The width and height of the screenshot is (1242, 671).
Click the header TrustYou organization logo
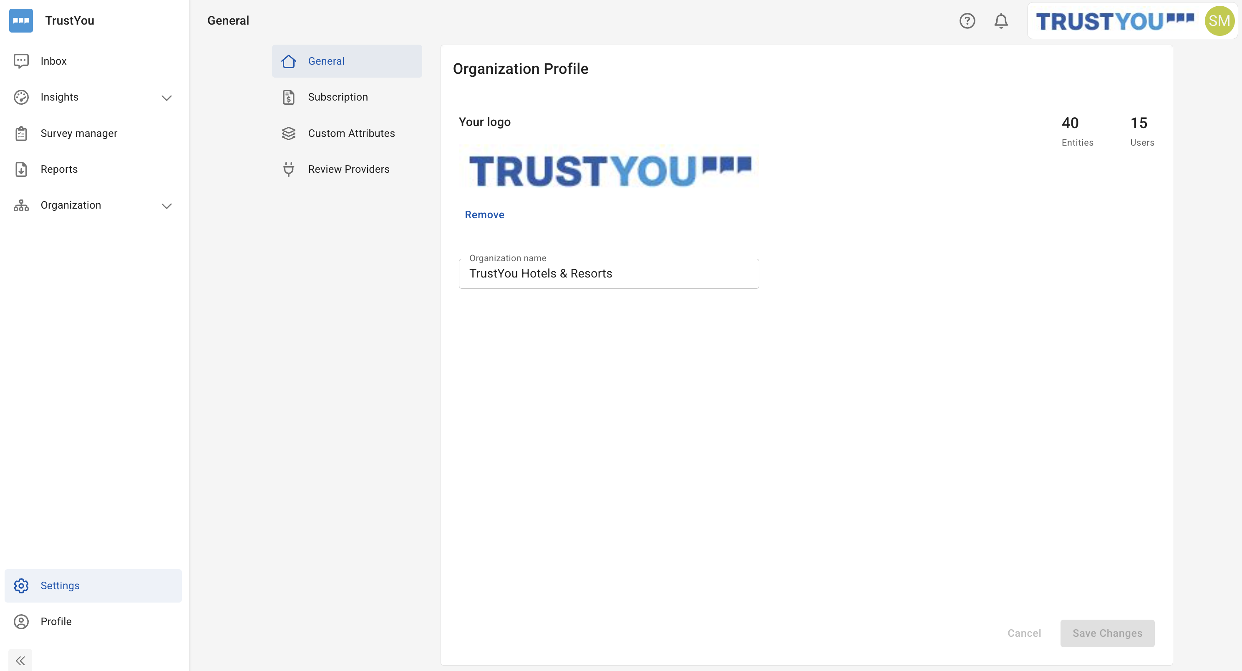pos(1114,21)
